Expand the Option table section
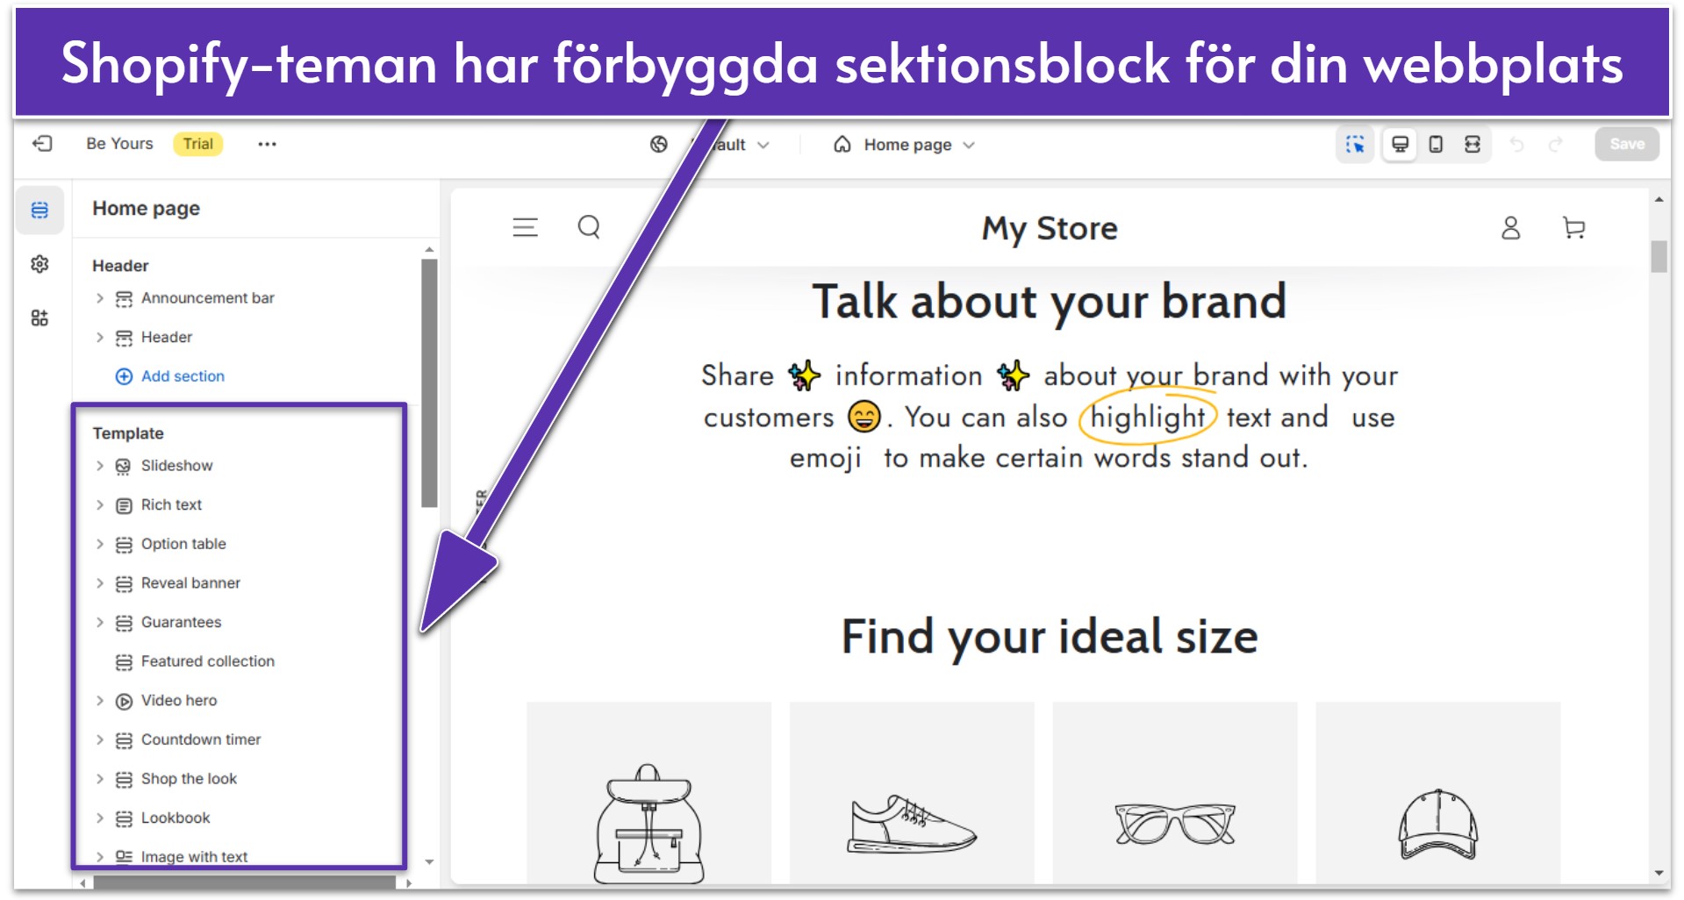This screenshot has width=1684, height=900. click(99, 544)
